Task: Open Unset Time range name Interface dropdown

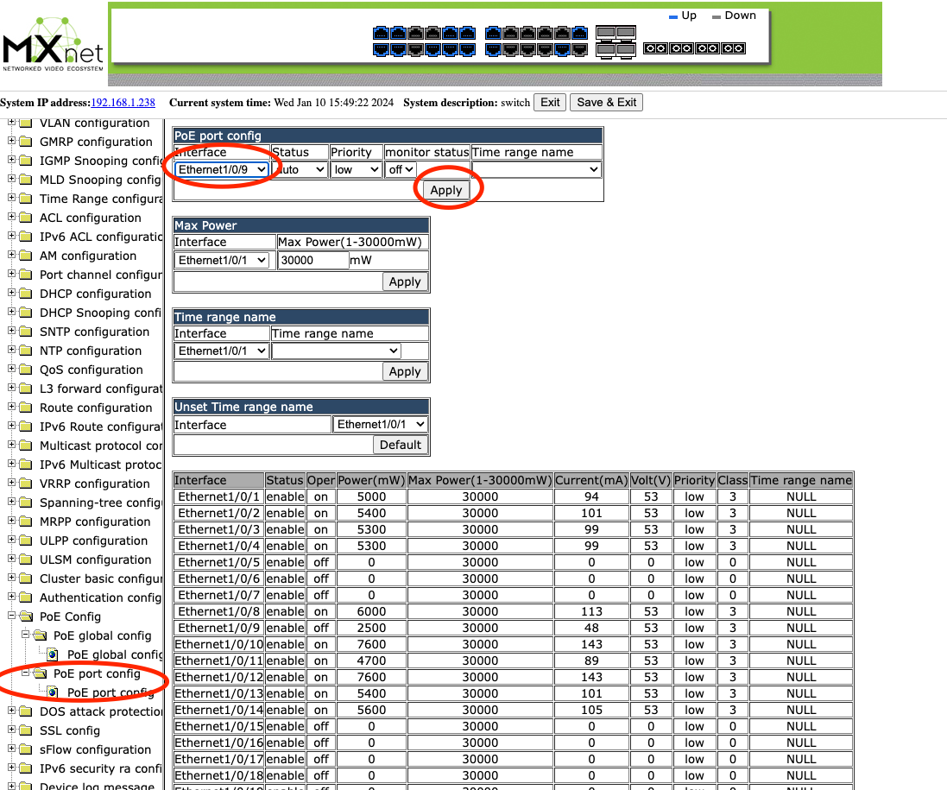Action: 381,425
